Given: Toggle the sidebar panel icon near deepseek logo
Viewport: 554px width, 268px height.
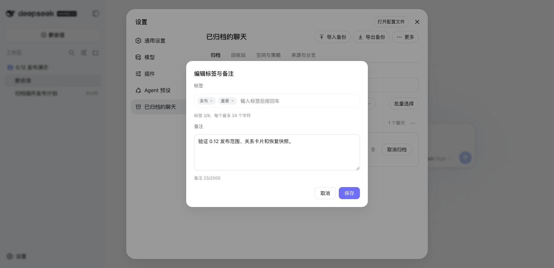Looking at the screenshot, I should click(96, 14).
